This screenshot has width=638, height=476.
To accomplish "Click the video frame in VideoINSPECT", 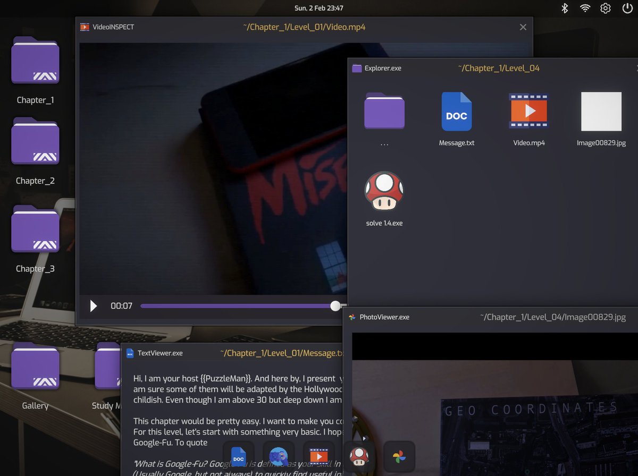I will coord(213,169).
